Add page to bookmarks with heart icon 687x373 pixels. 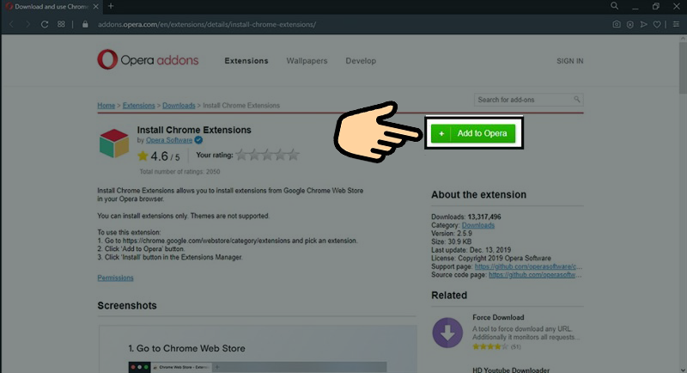[x=657, y=25]
